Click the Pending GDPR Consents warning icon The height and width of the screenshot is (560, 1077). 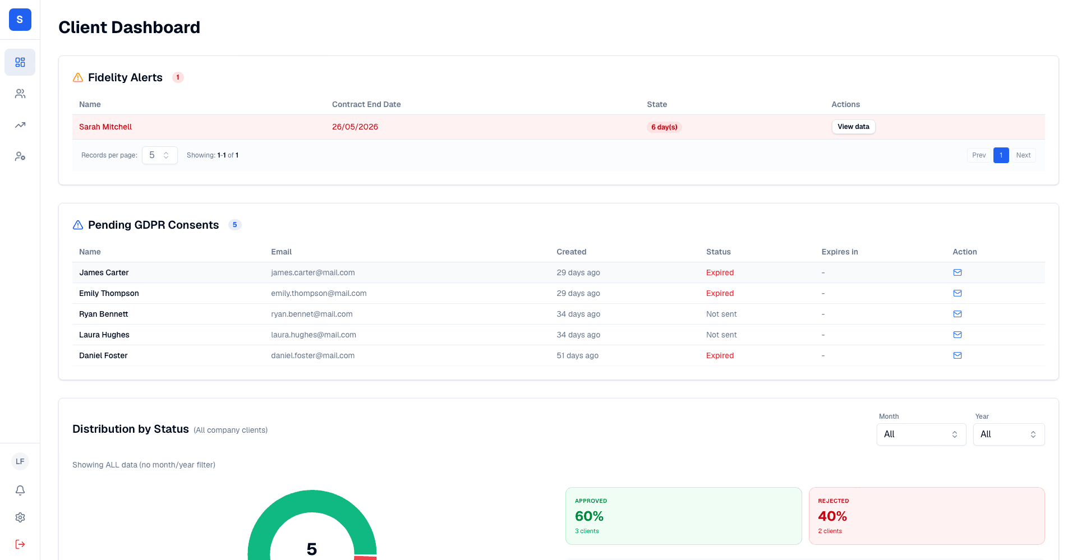coord(78,225)
